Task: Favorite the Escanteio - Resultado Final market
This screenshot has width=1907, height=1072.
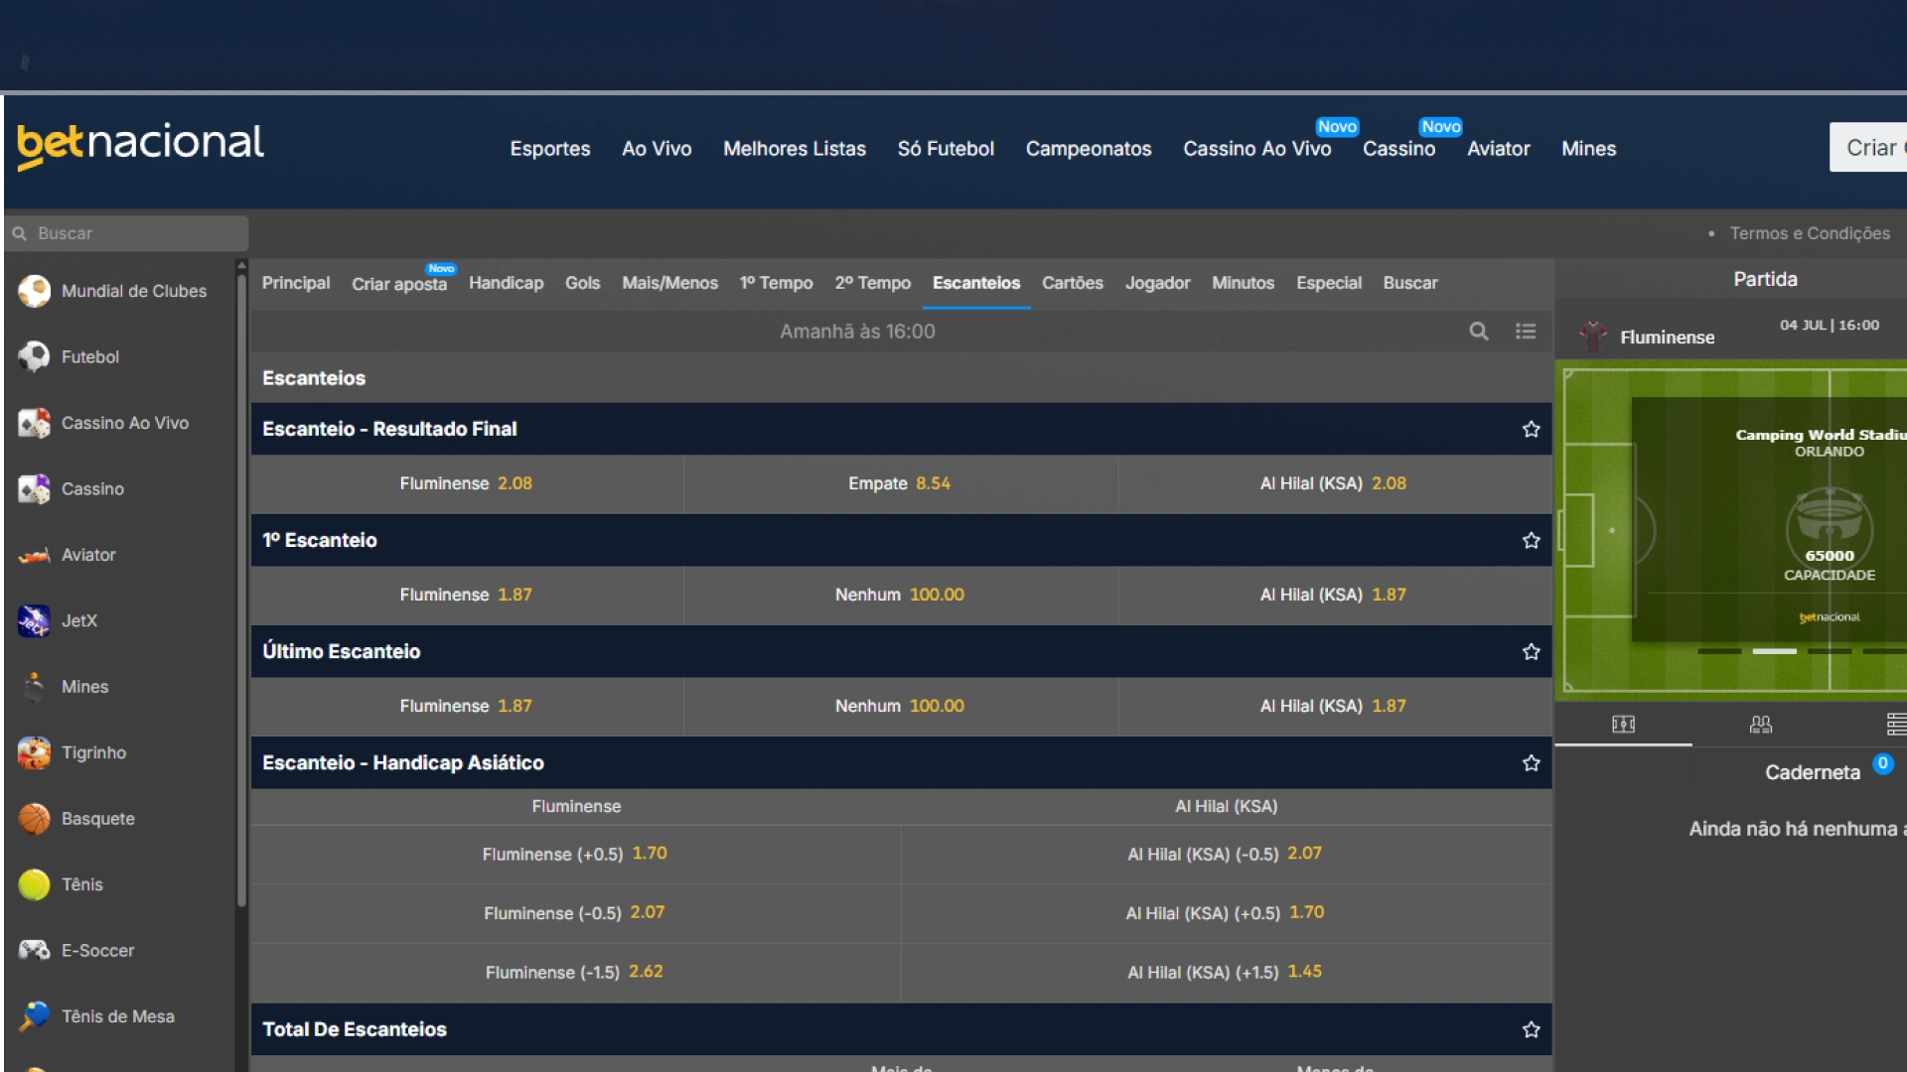Action: (x=1531, y=429)
